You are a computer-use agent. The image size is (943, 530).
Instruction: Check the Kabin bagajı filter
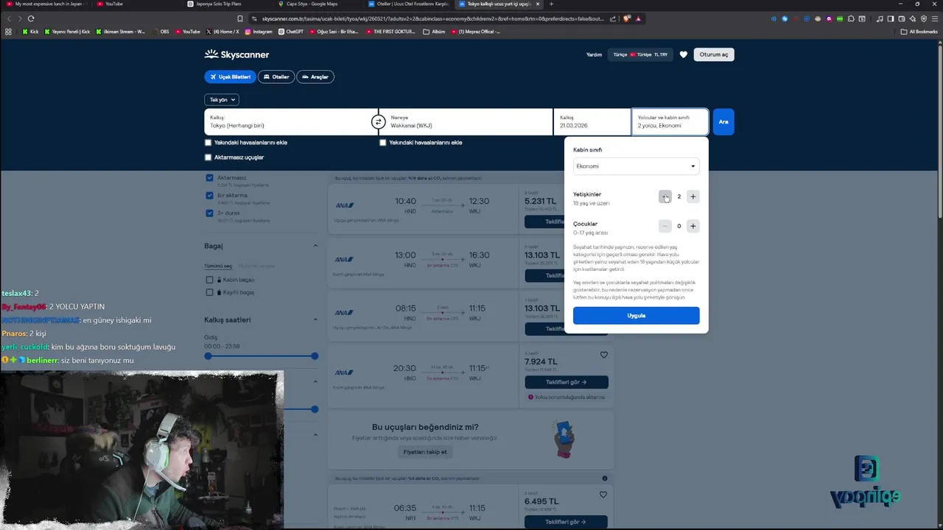(210, 280)
